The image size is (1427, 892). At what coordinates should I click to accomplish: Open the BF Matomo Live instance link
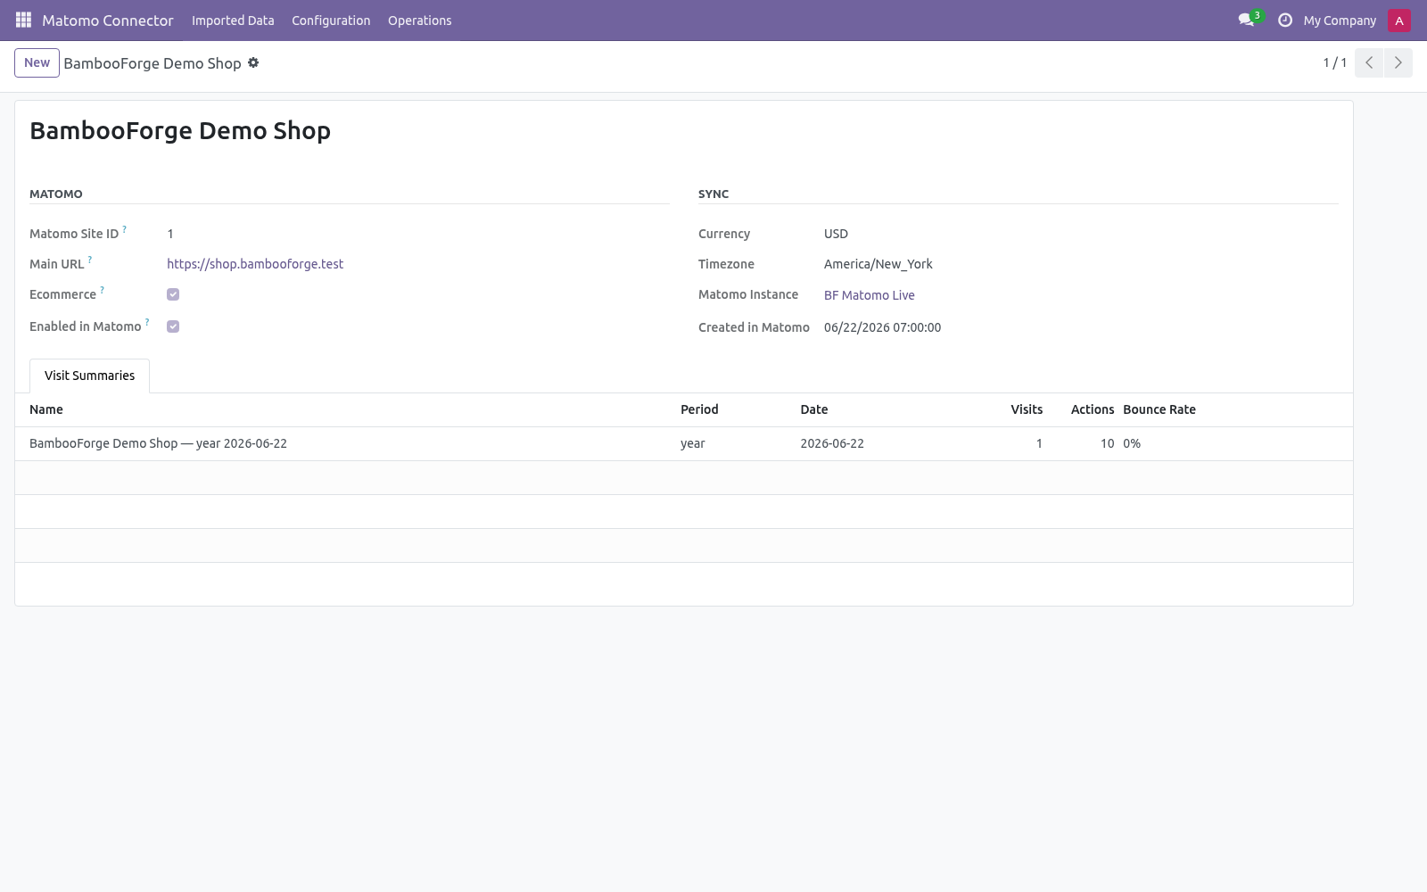[x=870, y=295]
